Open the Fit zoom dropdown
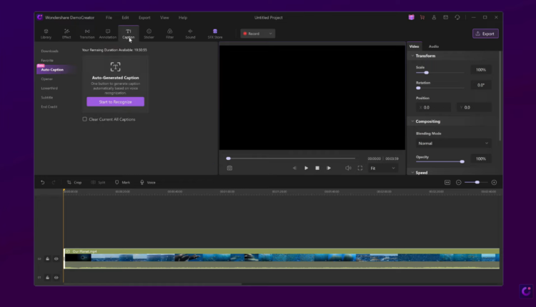Image resolution: width=536 pixels, height=307 pixels. coord(382,168)
